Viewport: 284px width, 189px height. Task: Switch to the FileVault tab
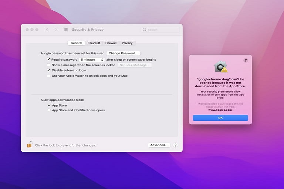[94, 43]
